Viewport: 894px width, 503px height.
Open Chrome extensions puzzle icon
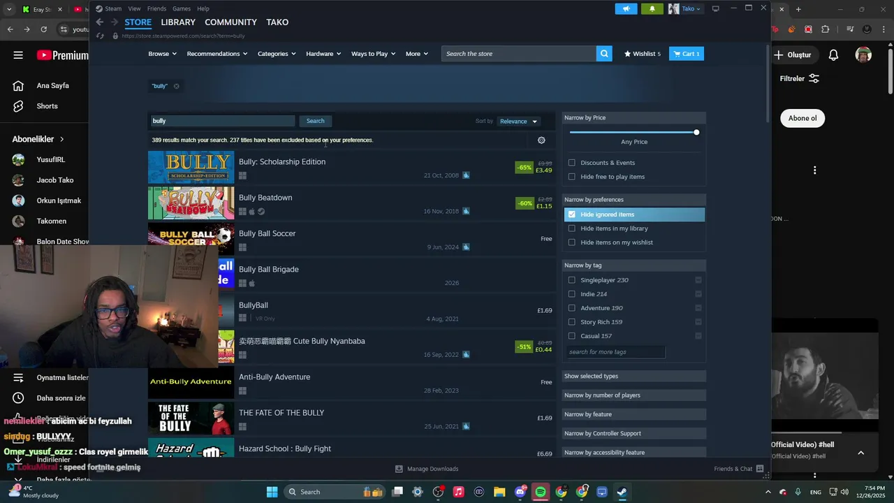826,29
